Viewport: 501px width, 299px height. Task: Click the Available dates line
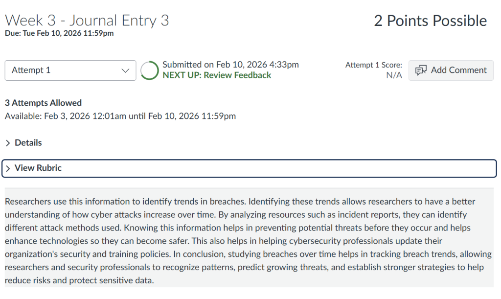(120, 116)
